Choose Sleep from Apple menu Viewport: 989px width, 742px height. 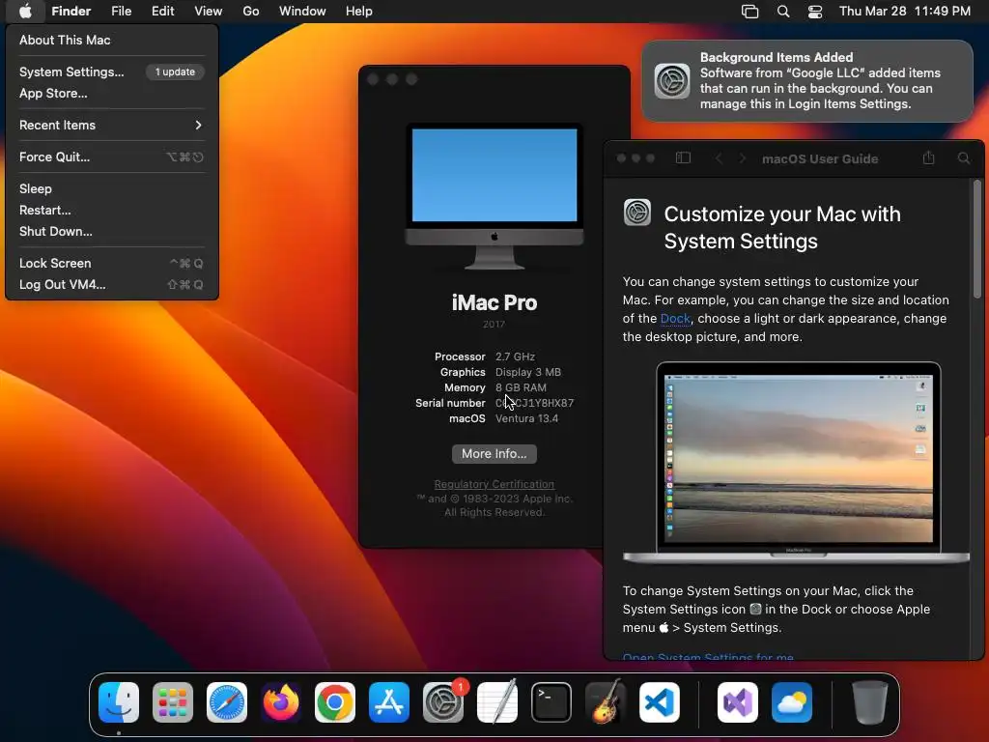point(112,188)
